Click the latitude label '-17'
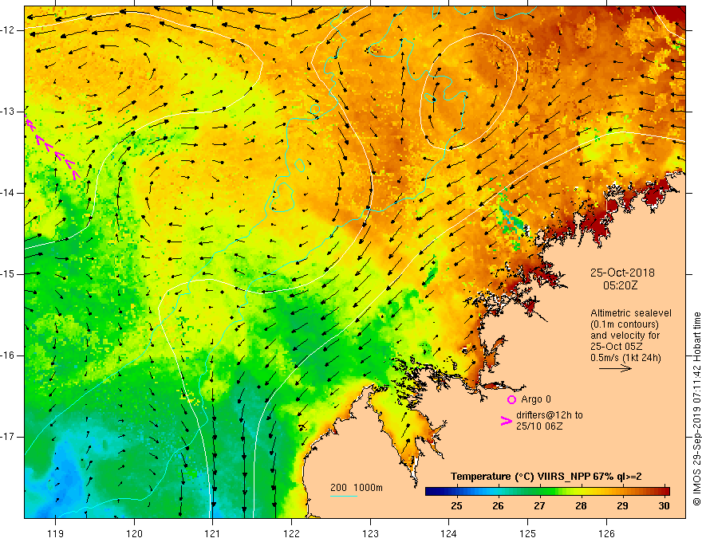 click(9, 437)
